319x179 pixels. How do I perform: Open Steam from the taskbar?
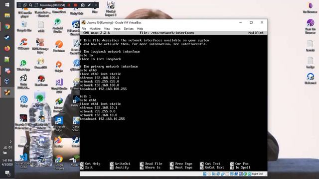coord(7,38)
